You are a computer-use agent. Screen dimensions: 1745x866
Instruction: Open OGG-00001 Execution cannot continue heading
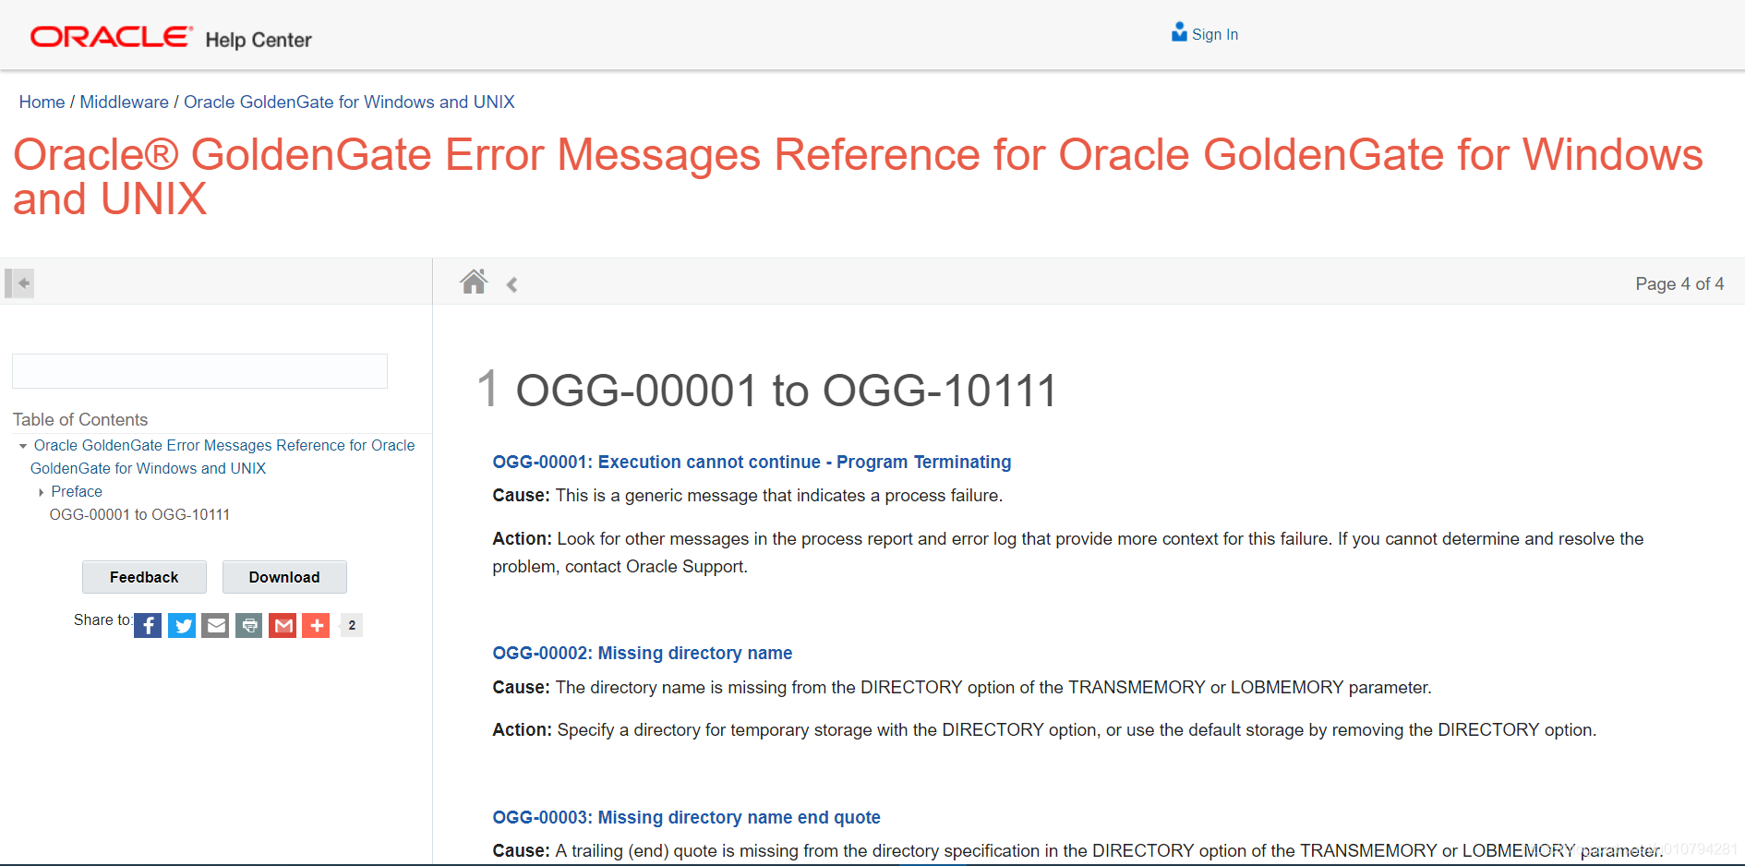point(752,462)
